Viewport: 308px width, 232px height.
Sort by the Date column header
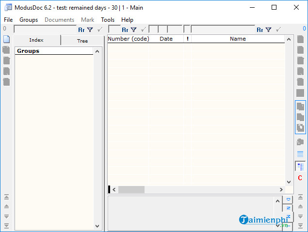click(x=166, y=39)
